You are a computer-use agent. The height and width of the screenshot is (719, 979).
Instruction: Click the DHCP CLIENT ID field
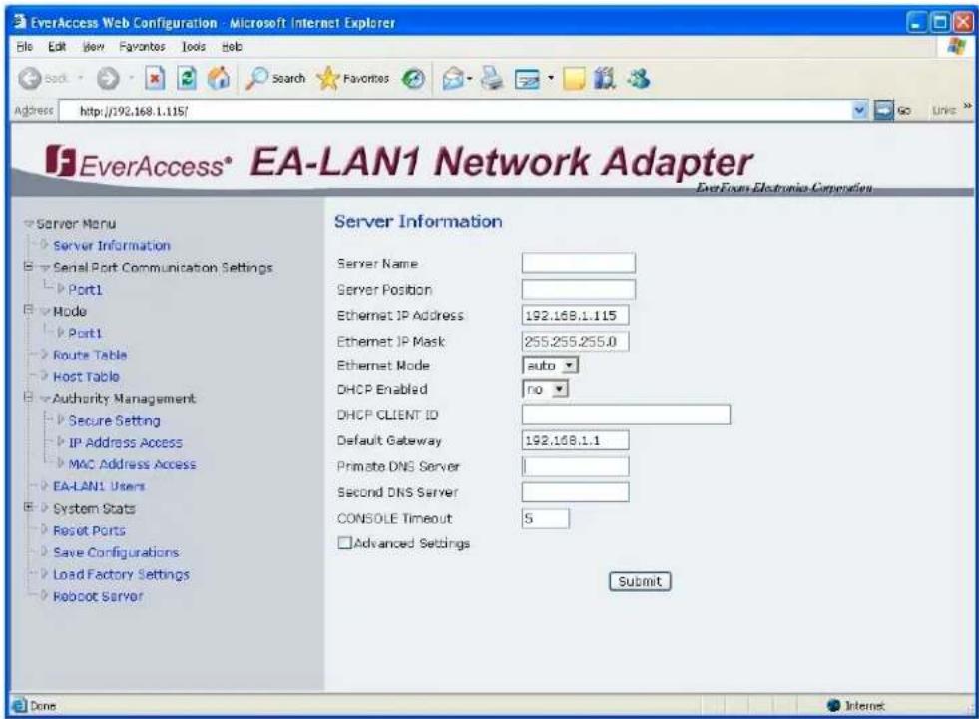pyautogui.click(x=626, y=414)
